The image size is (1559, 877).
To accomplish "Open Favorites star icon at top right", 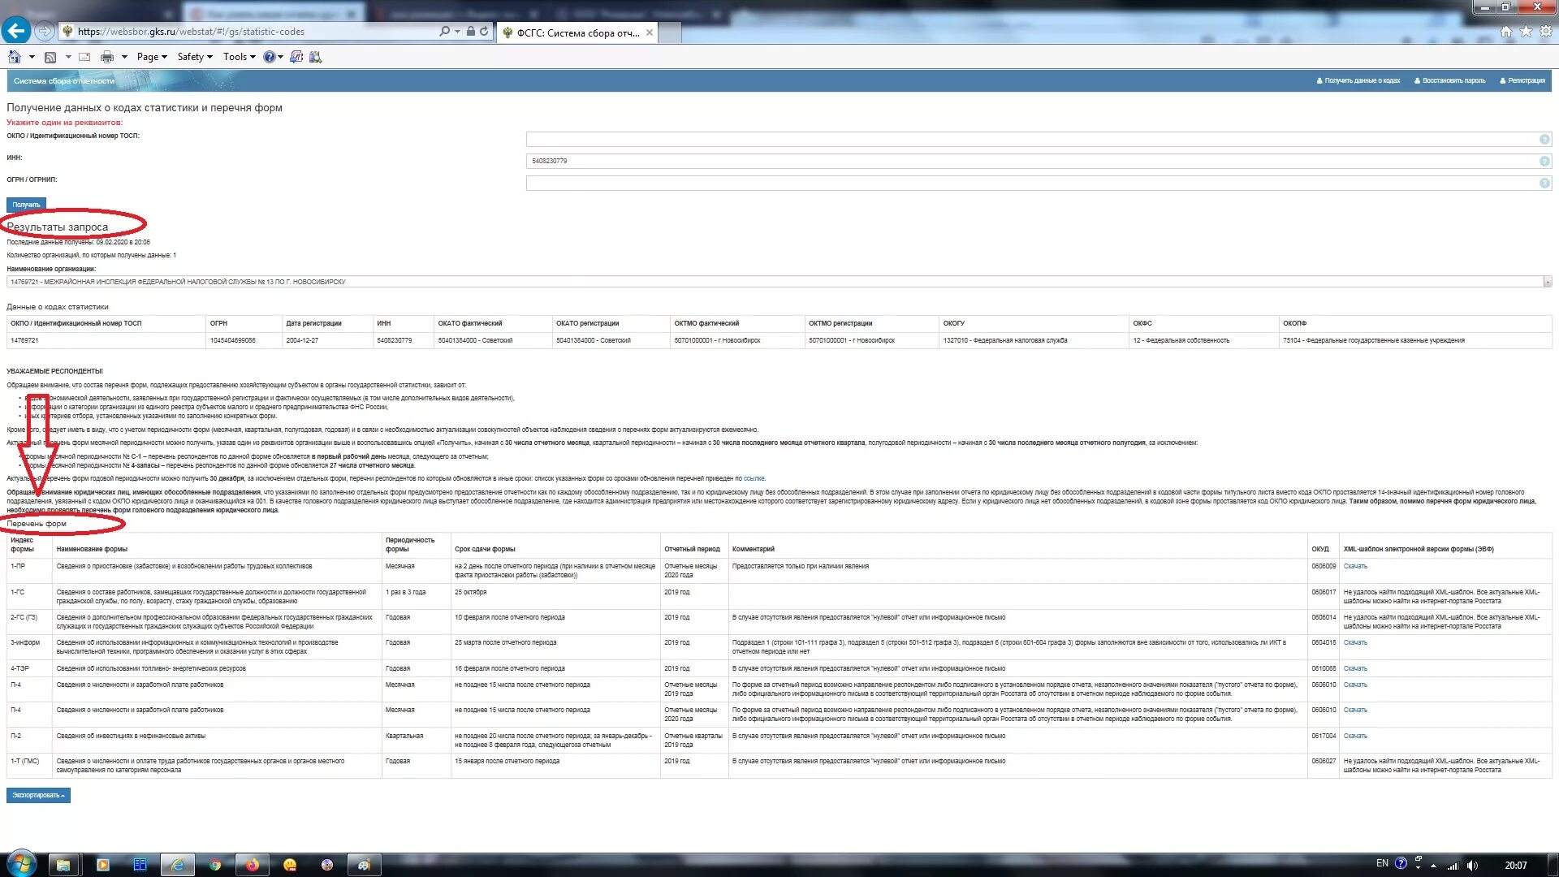I will coord(1526,32).
